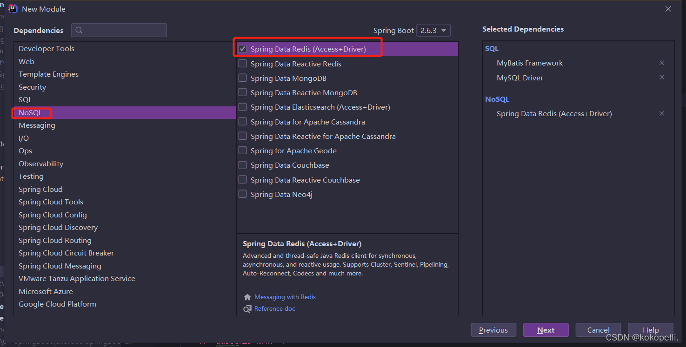Click the search magnifier icon in Dependencies
Viewport: 686px width, 347px height.
pyautogui.click(x=79, y=30)
